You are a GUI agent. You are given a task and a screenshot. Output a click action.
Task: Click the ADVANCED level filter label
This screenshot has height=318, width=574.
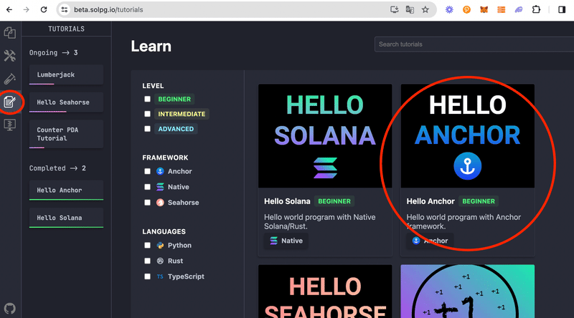click(x=176, y=129)
